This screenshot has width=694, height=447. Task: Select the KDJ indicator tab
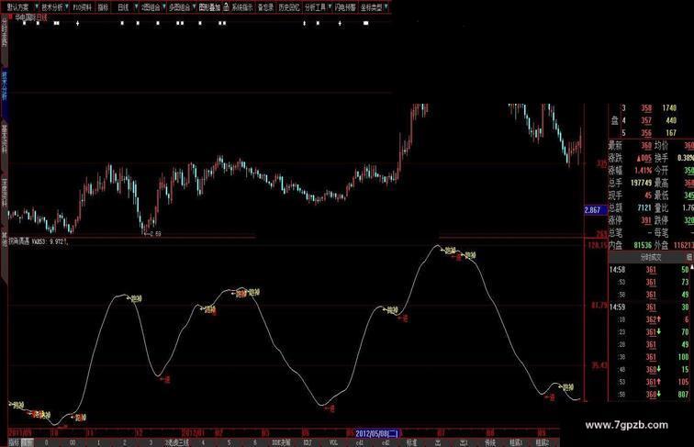coord(308,442)
